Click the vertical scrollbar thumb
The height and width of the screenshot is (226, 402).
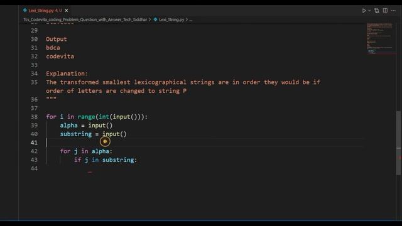pyautogui.click(x=399, y=143)
